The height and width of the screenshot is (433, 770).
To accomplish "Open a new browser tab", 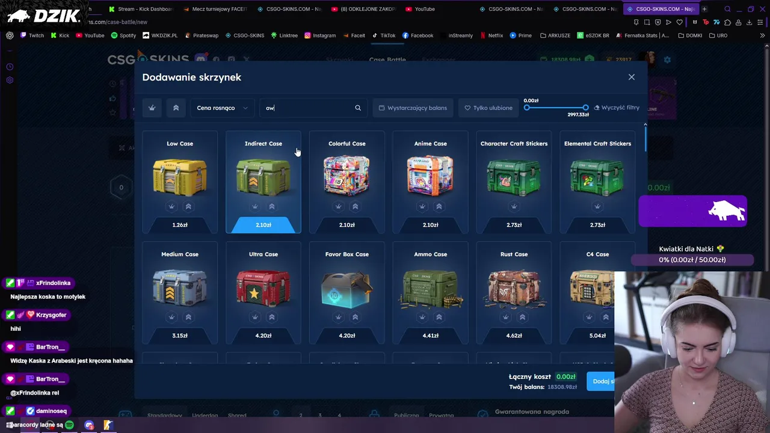I will (704, 9).
